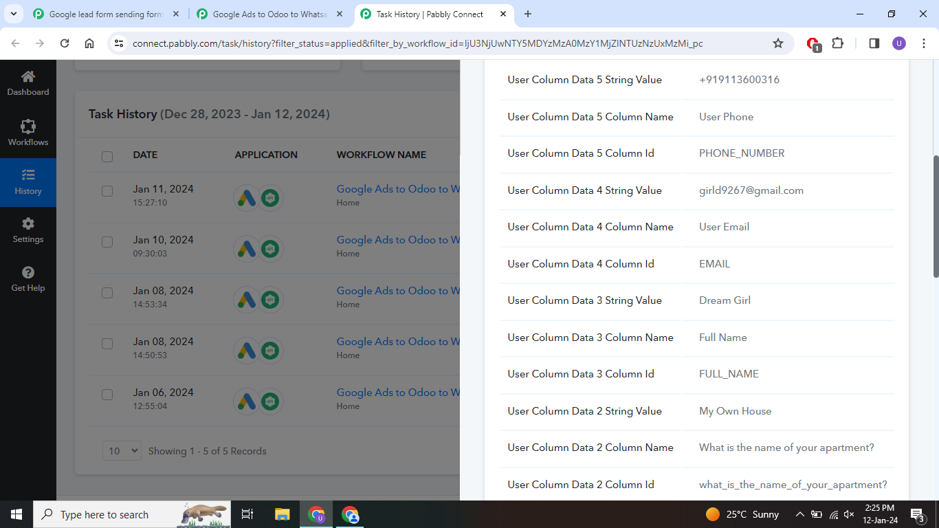Select the value My Own House
This screenshot has height=528, width=939.
(735, 411)
